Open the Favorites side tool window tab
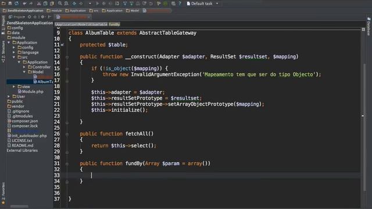 click(x=3, y=193)
